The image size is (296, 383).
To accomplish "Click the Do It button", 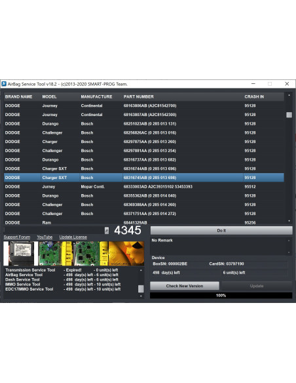I will coord(221,231).
